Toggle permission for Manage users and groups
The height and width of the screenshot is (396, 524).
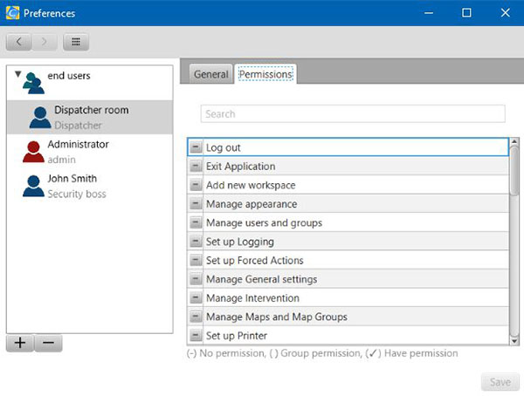point(196,222)
